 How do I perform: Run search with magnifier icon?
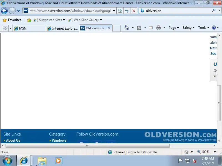(x=214, y=11)
